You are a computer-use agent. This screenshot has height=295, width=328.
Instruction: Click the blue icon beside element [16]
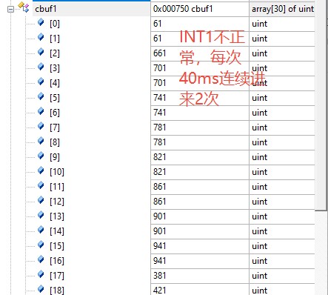41,259
